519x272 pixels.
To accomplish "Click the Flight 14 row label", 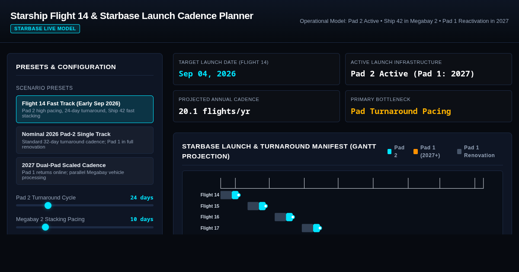I will [210, 195].
